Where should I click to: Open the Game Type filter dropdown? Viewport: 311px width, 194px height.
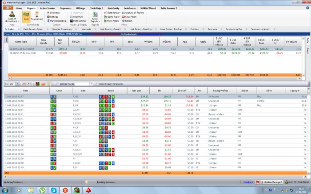112,17
